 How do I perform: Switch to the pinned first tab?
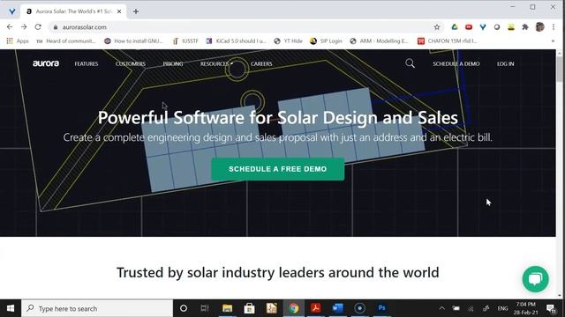click(11, 11)
